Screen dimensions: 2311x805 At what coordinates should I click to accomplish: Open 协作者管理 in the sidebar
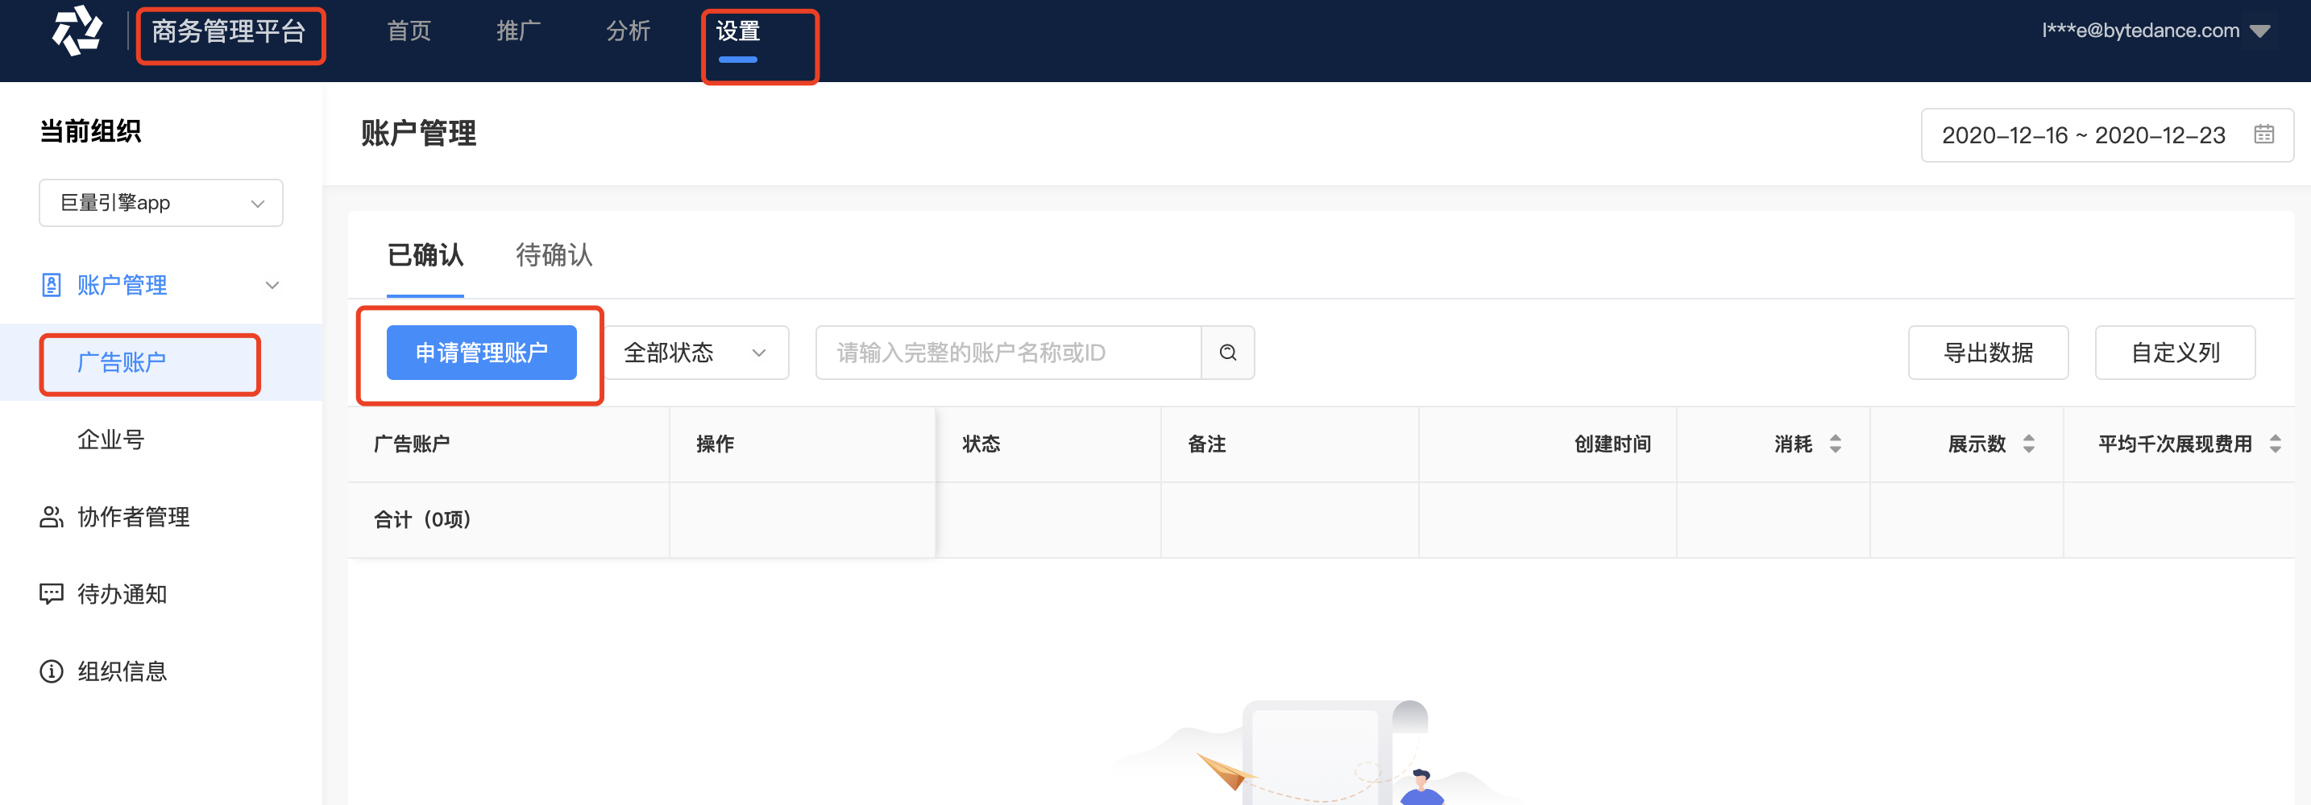(x=134, y=518)
